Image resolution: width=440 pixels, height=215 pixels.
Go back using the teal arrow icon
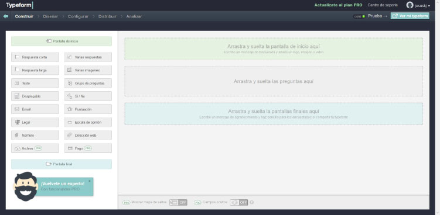click(6, 16)
